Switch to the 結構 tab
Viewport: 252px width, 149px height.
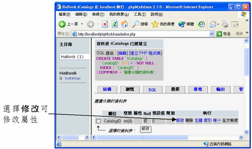pos(107,89)
